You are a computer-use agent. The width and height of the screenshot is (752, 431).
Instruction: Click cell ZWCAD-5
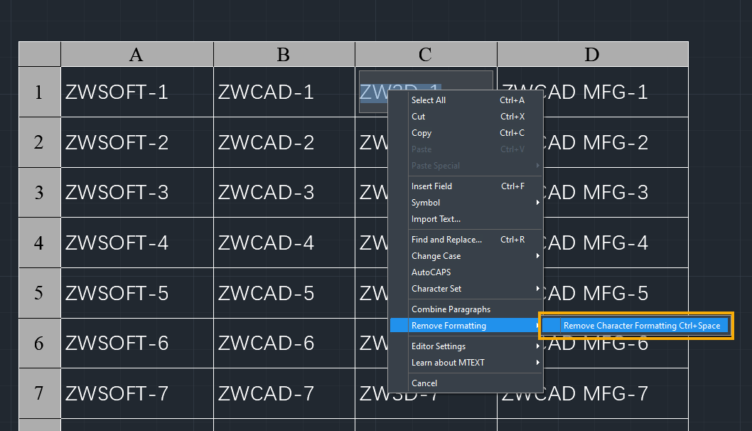(284, 293)
